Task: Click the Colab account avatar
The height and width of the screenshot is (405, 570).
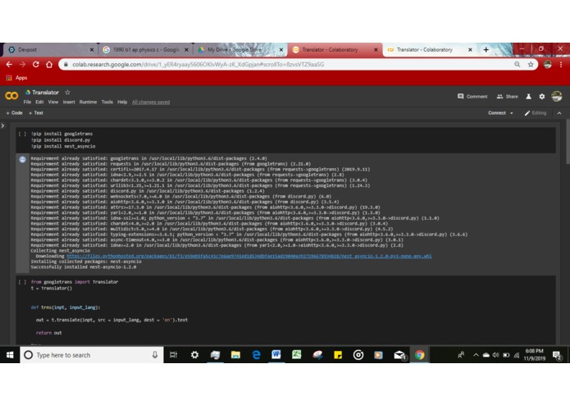Action: click(557, 96)
